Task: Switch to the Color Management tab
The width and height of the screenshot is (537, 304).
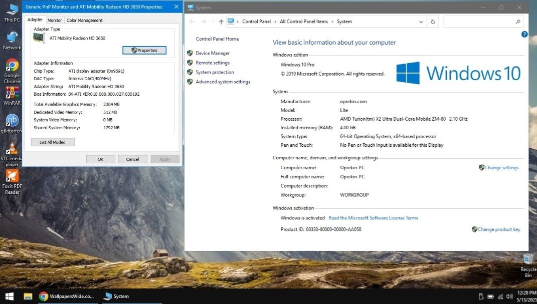Action: tap(85, 20)
